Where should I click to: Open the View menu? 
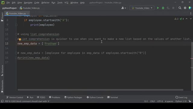20,3
